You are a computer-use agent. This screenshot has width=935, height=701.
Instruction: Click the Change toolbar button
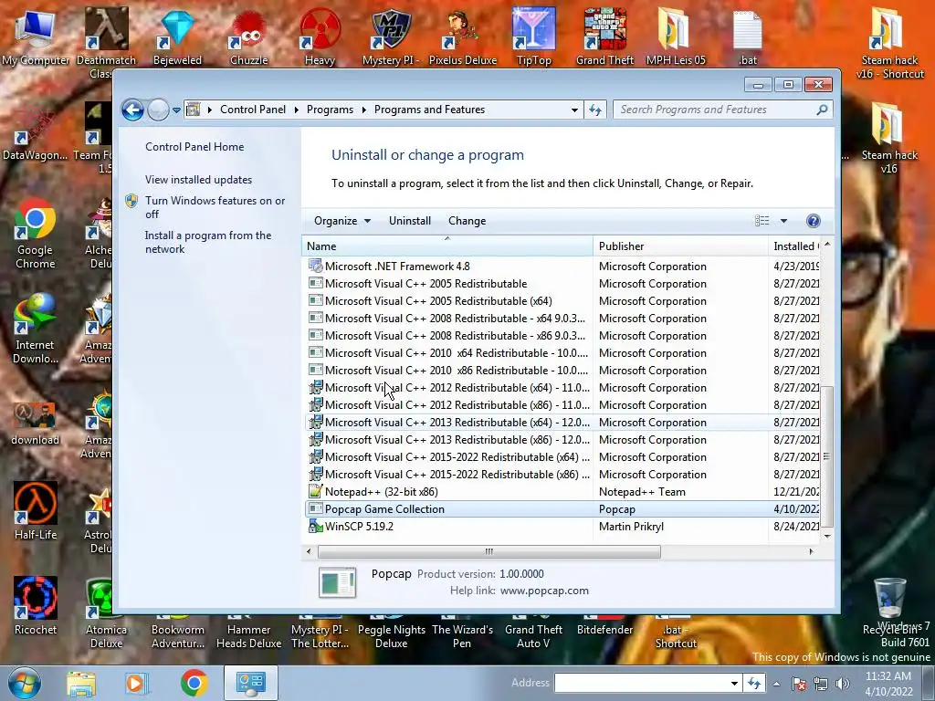coord(467,221)
